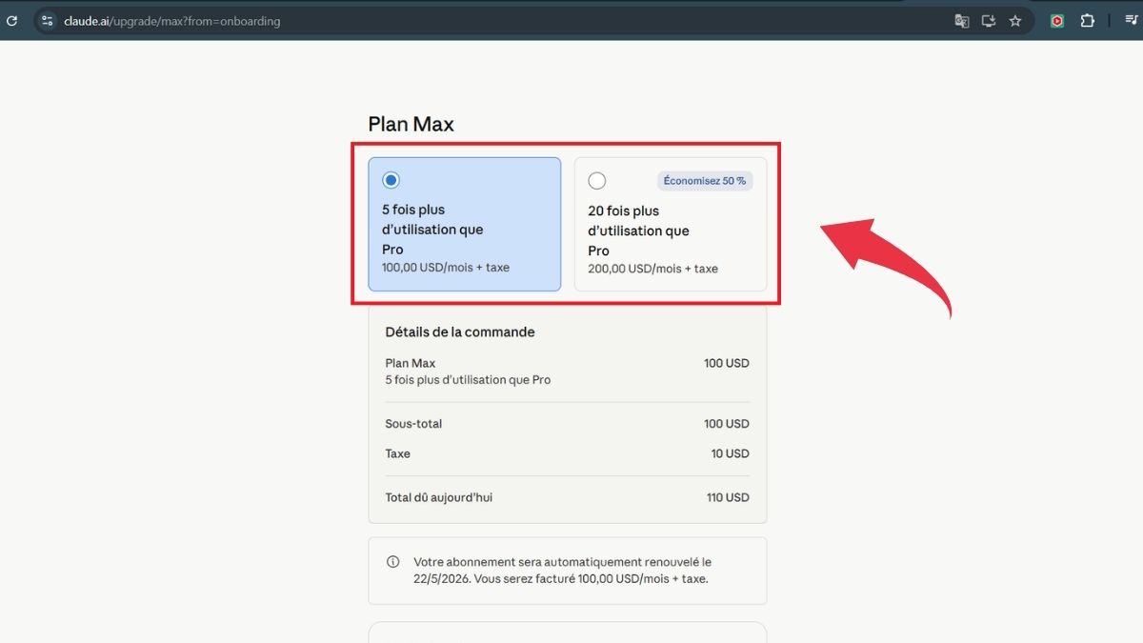Click the translate page icon
The width and height of the screenshot is (1143, 643).
[x=962, y=21]
